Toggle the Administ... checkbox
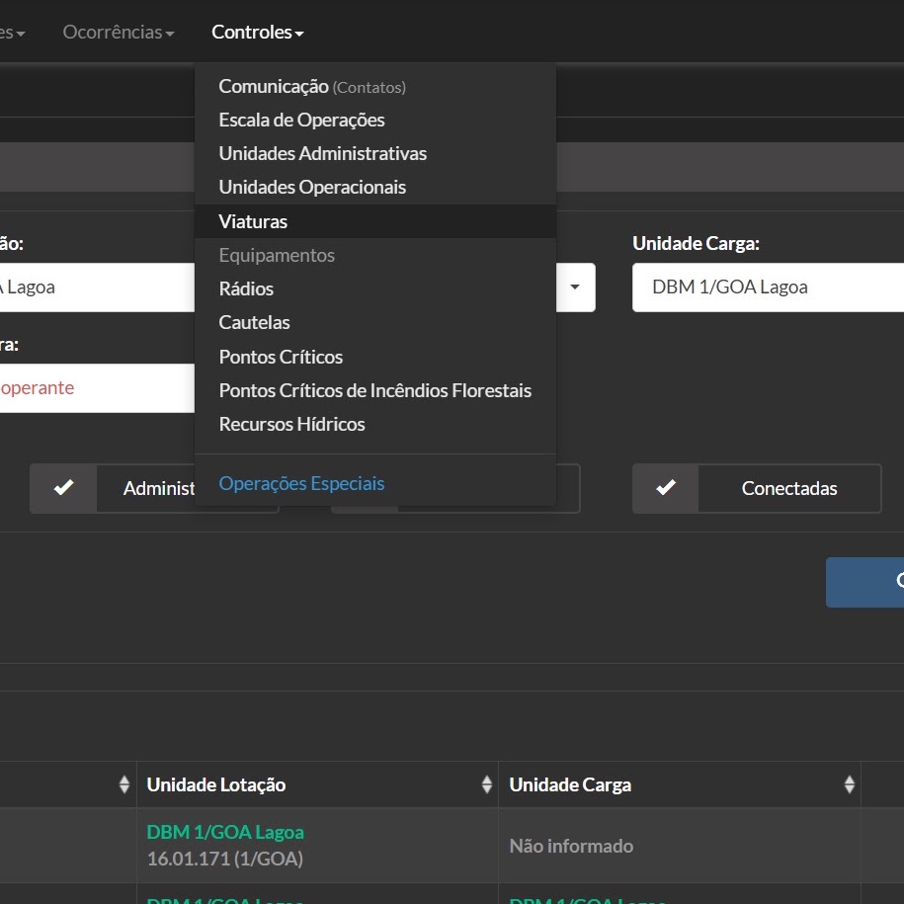This screenshot has height=904, width=904. (x=63, y=488)
